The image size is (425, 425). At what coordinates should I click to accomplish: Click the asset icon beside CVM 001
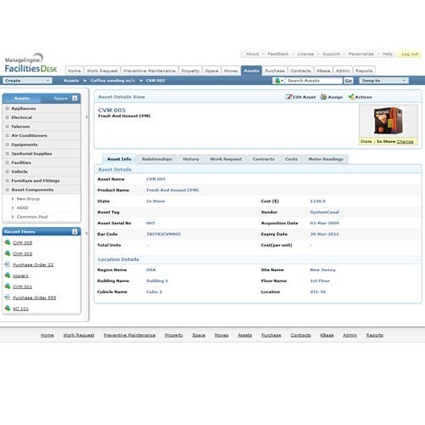tap(8, 286)
